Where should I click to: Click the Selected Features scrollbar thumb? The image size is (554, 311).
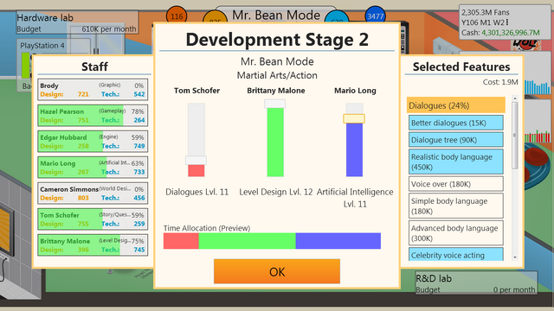(x=515, y=136)
